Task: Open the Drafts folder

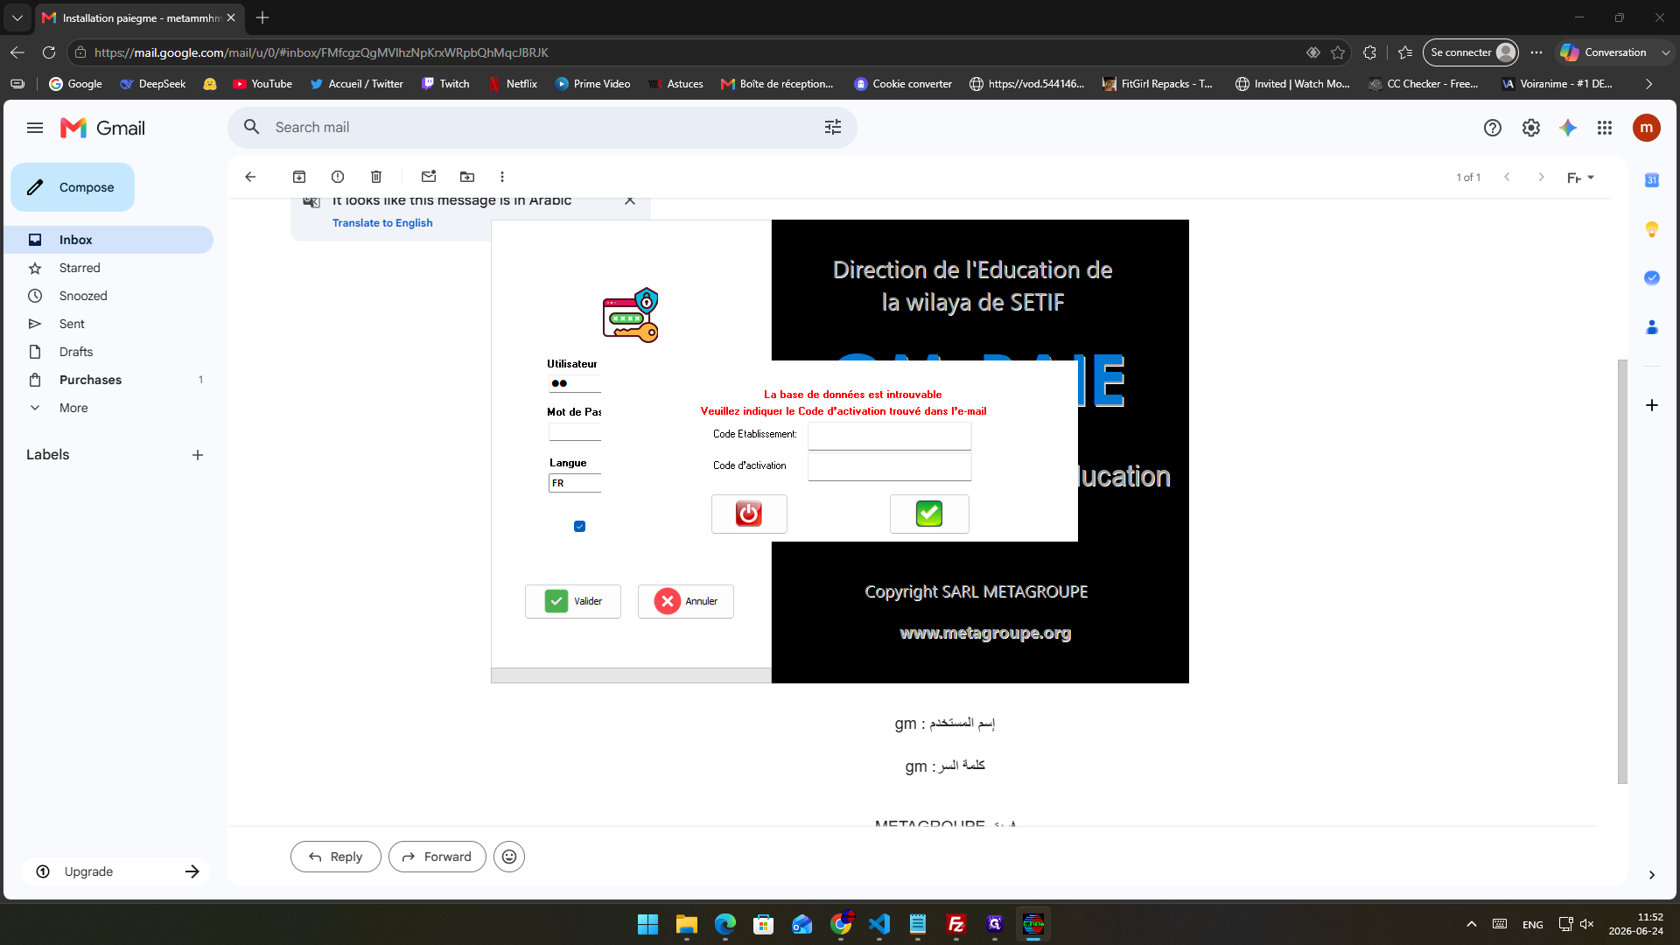Action: (108, 352)
